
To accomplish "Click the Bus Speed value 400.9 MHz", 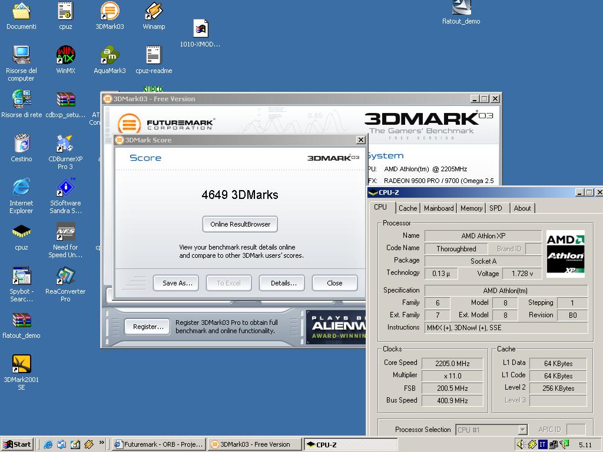I will click(452, 400).
